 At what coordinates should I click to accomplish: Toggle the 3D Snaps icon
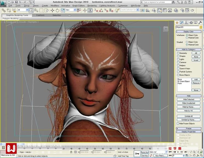pos(96,10)
